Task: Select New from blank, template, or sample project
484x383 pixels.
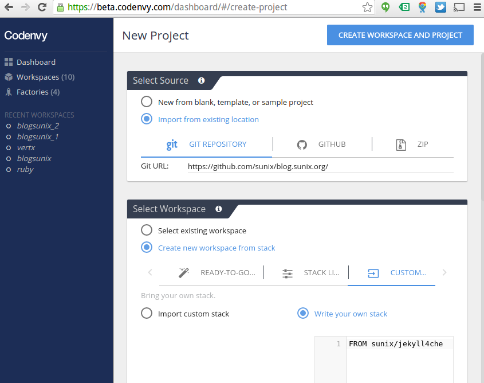Action: click(x=147, y=101)
